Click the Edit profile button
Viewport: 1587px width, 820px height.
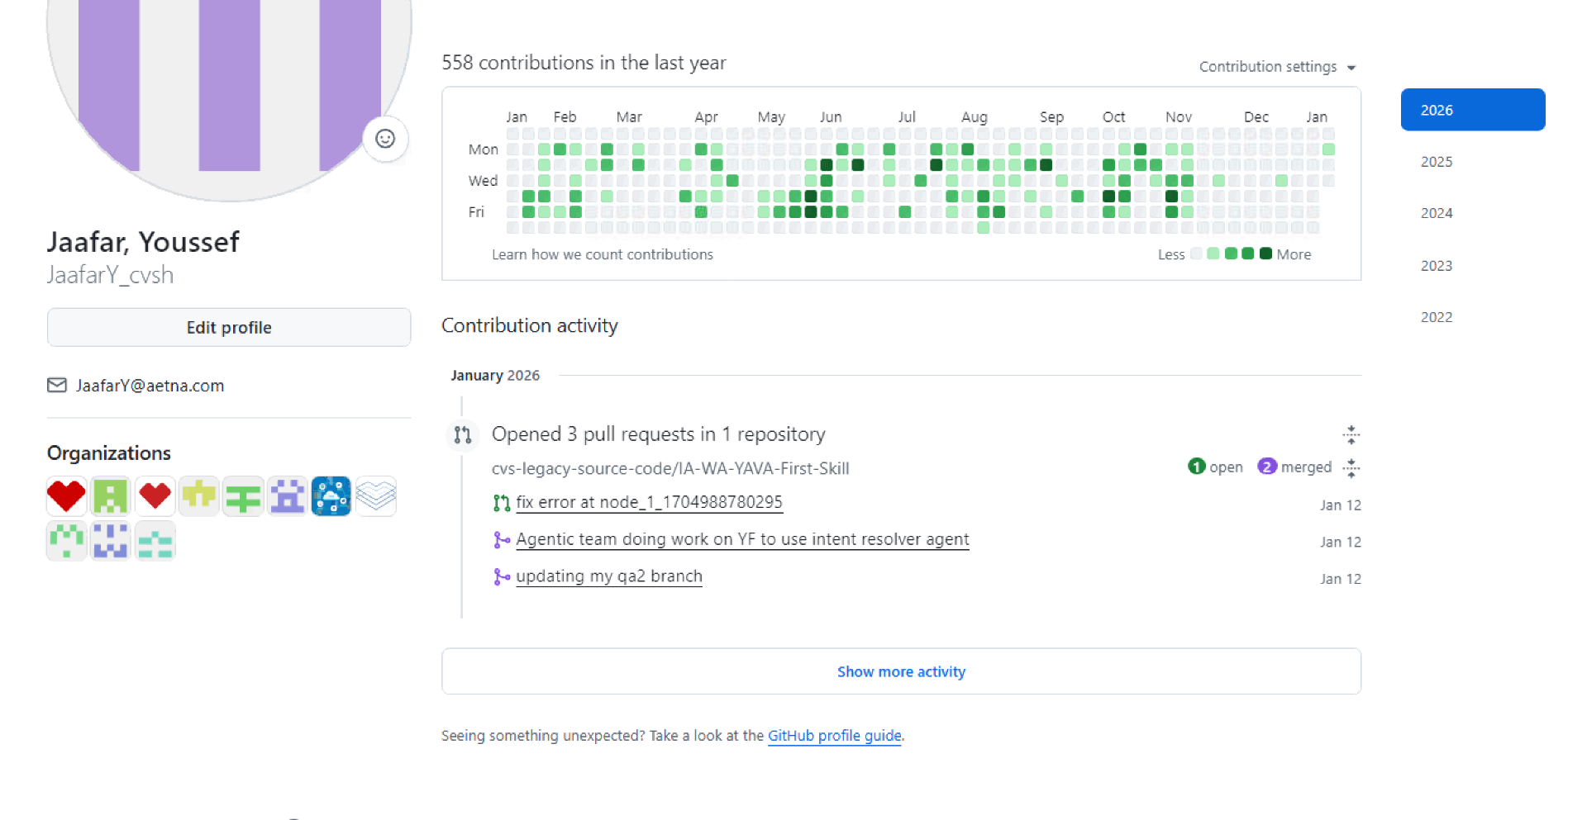point(229,327)
